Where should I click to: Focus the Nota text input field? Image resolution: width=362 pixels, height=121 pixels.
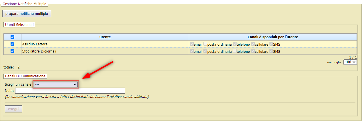coord(70,90)
